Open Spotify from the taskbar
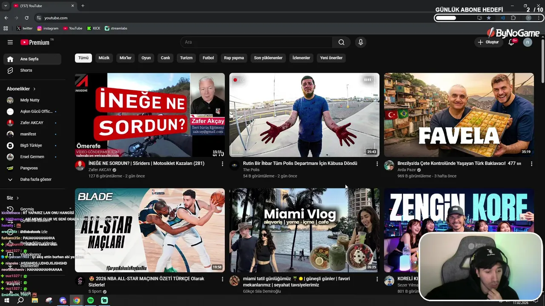The width and height of the screenshot is (545, 306). click(x=90, y=300)
